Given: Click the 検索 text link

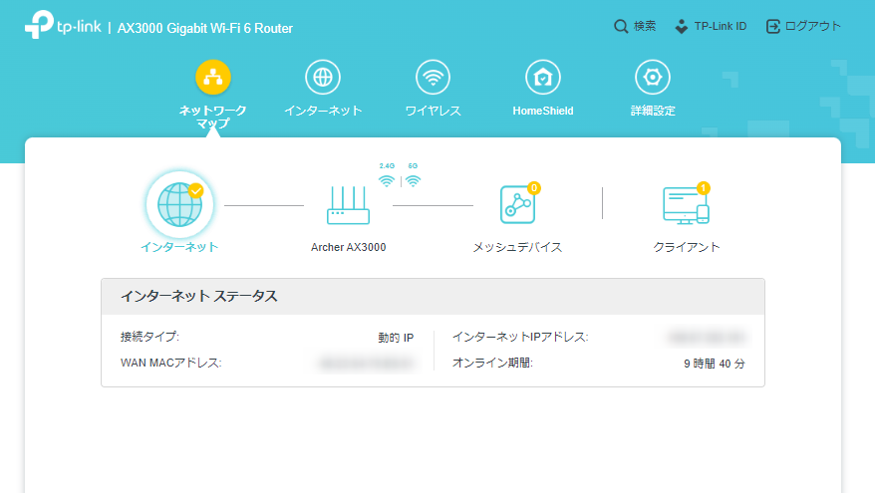Looking at the screenshot, I should pos(645,26).
